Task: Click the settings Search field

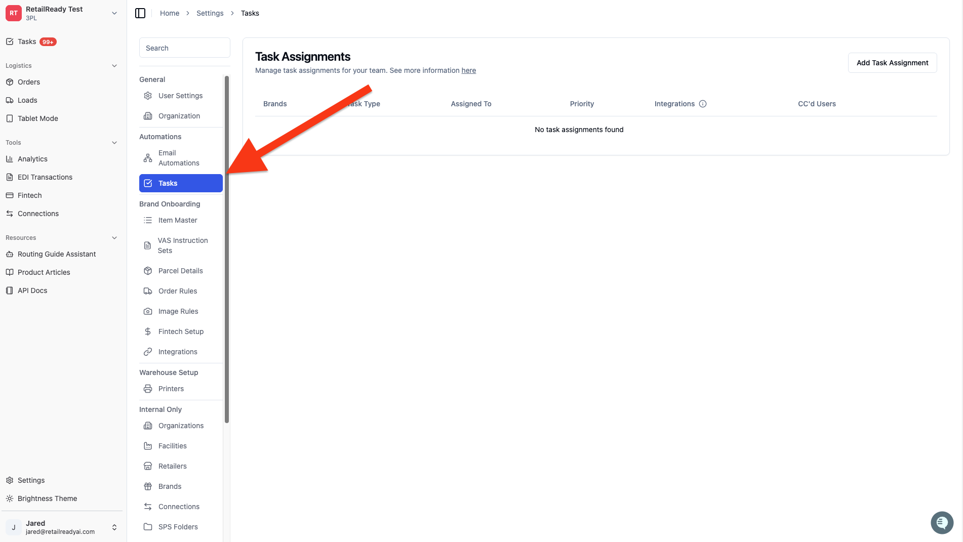Action: click(185, 48)
